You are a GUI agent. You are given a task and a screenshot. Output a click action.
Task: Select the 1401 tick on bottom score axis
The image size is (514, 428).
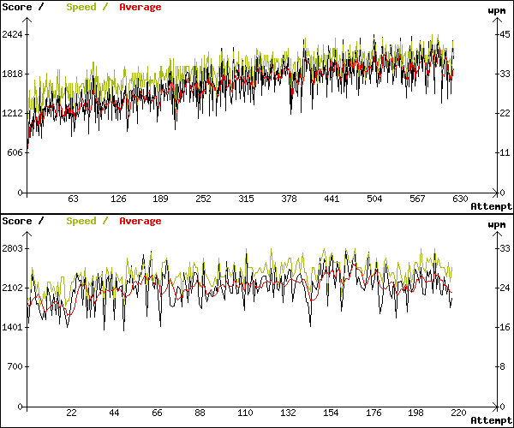click(13, 327)
